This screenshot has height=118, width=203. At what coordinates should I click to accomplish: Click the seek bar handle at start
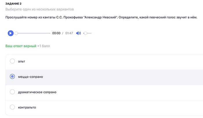[16, 33]
